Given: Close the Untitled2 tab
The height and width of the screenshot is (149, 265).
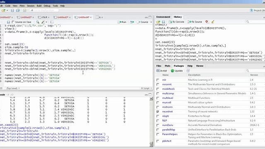Looking at the screenshot, I should 33,17.
